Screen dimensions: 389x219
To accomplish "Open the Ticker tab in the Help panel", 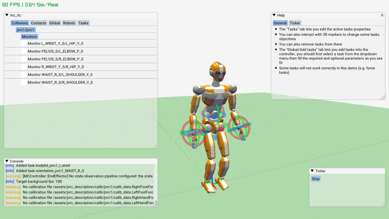I will (x=295, y=23).
